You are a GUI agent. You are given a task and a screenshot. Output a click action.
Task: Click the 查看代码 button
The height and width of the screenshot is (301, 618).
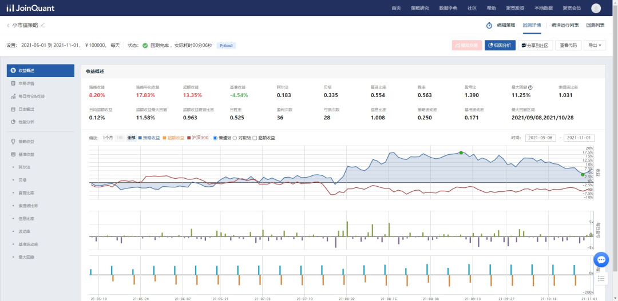coord(568,46)
